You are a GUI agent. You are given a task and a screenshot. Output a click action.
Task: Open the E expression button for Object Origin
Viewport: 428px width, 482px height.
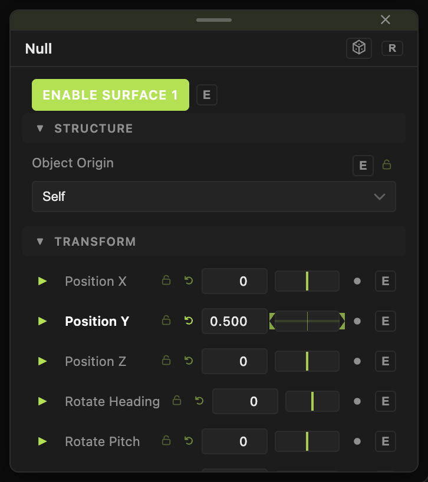363,166
